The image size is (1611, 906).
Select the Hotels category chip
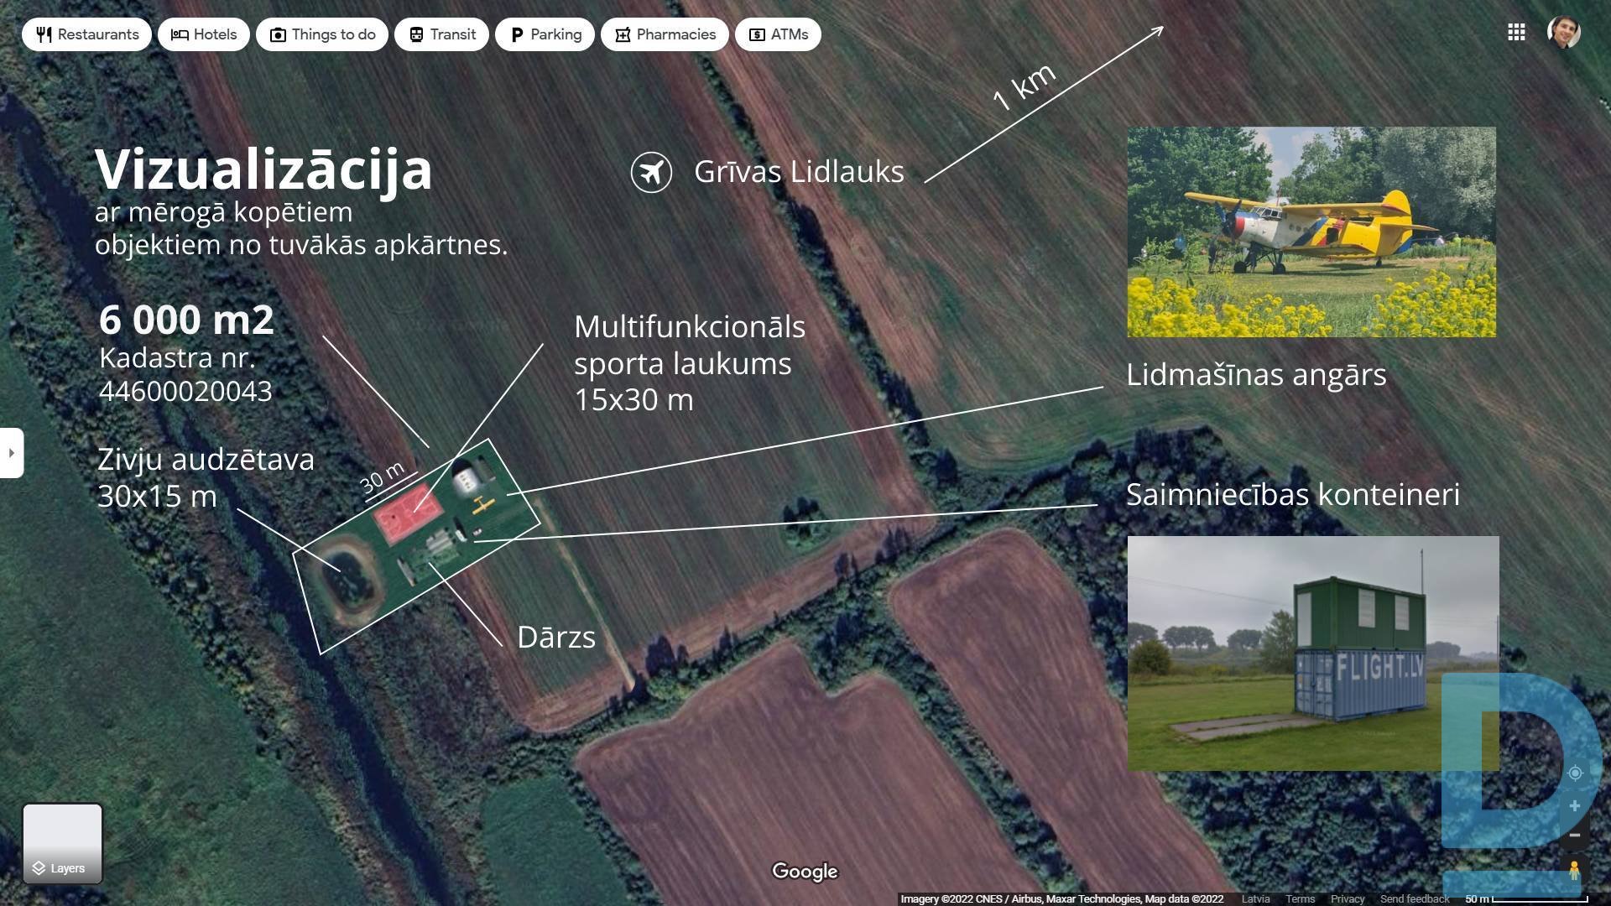(x=204, y=34)
